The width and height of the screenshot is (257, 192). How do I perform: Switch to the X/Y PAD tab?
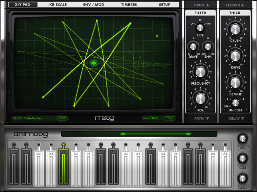[23, 4]
